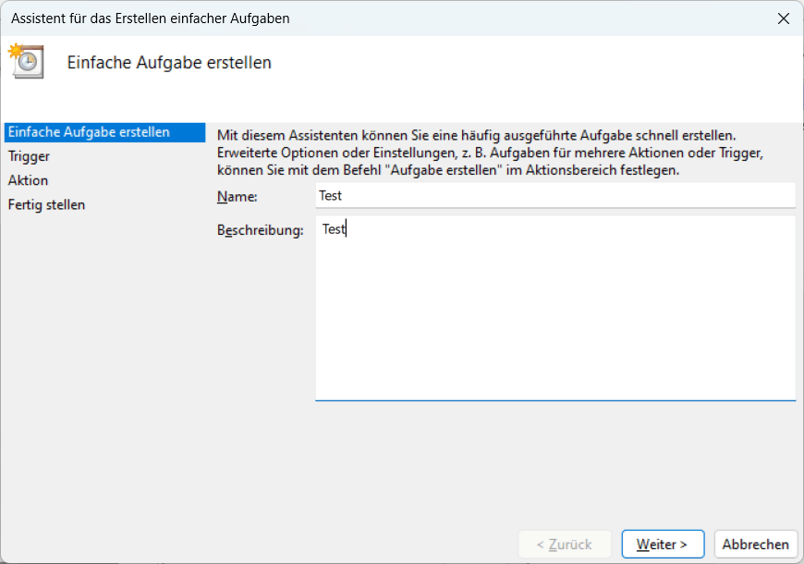Viewport: 804px width, 564px height.
Task: Click the blank footer area left of Zurück
Action: [277, 545]
